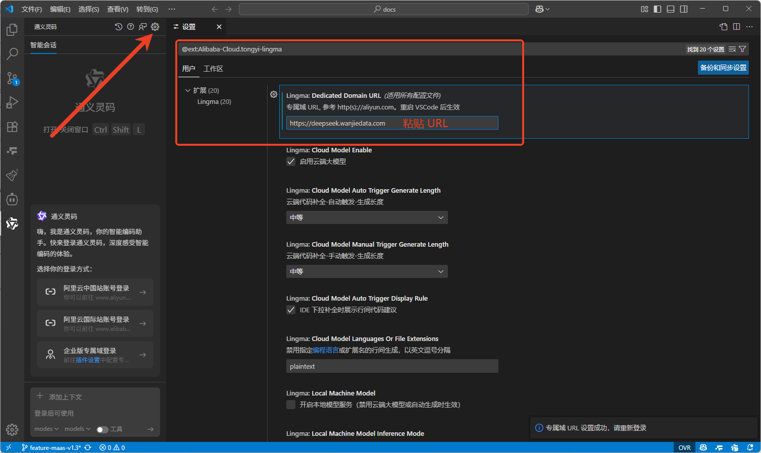Split the editor to the right
Image resolution: width=761 pixels, height=453 pixels.
point(737,27)
